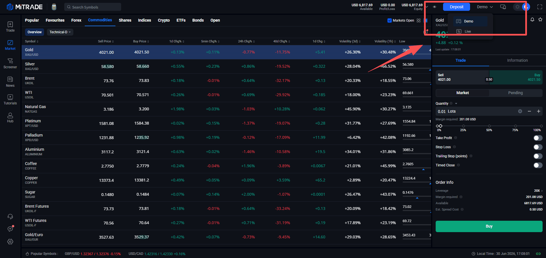Open the Favourites tab
Screen dimensions: 546x258
coord(55,20)
